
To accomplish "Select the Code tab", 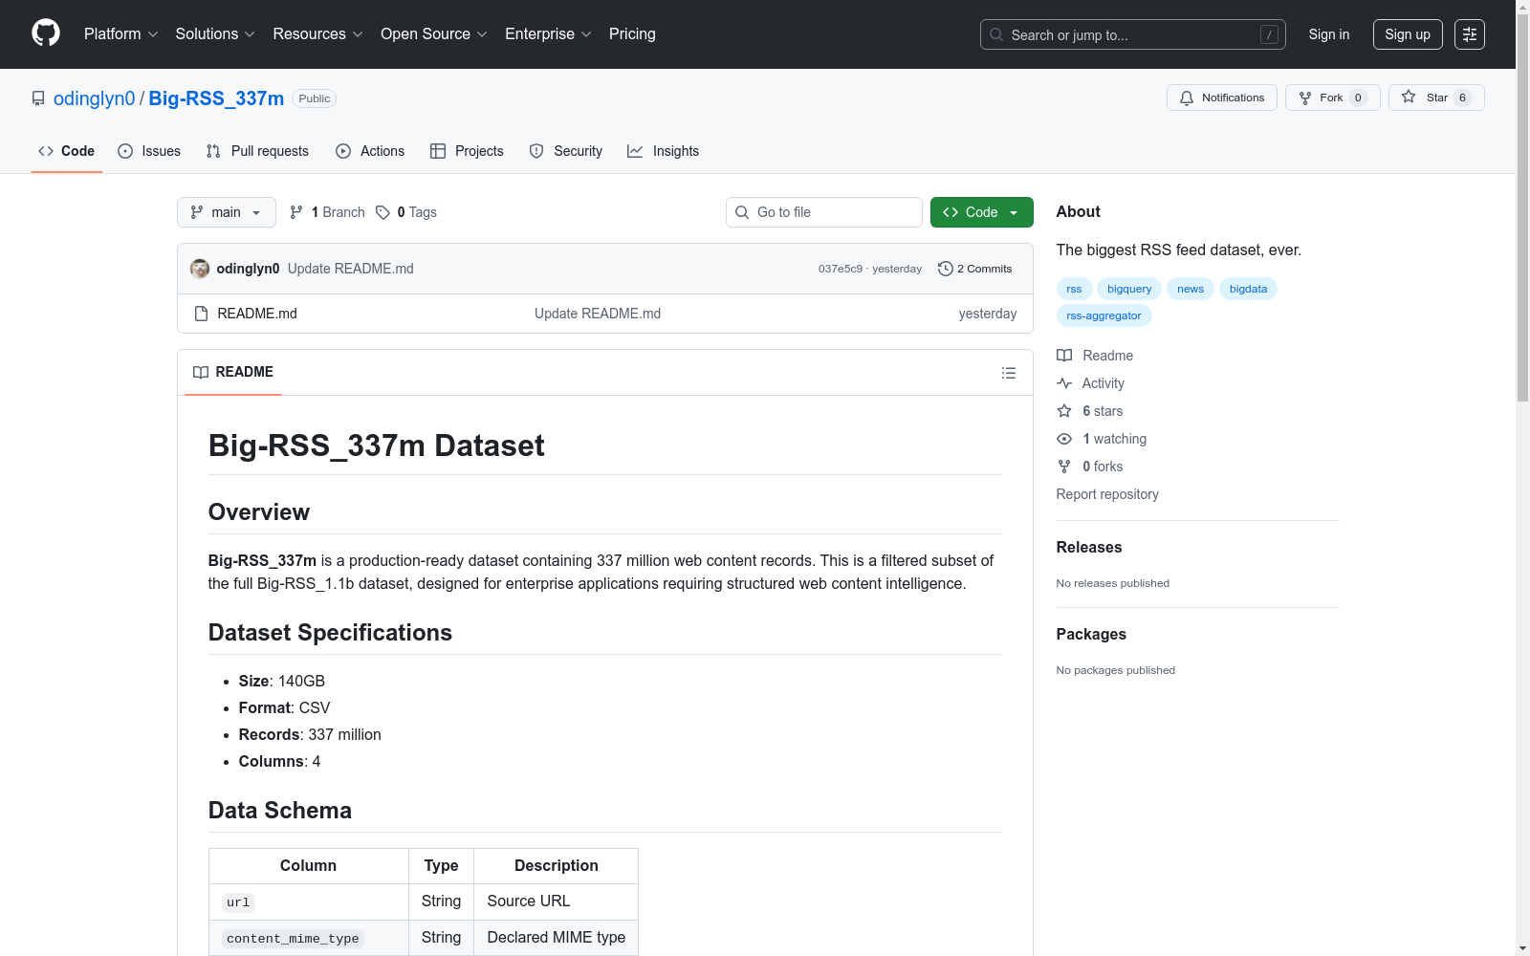I will (x=67, y=151).
